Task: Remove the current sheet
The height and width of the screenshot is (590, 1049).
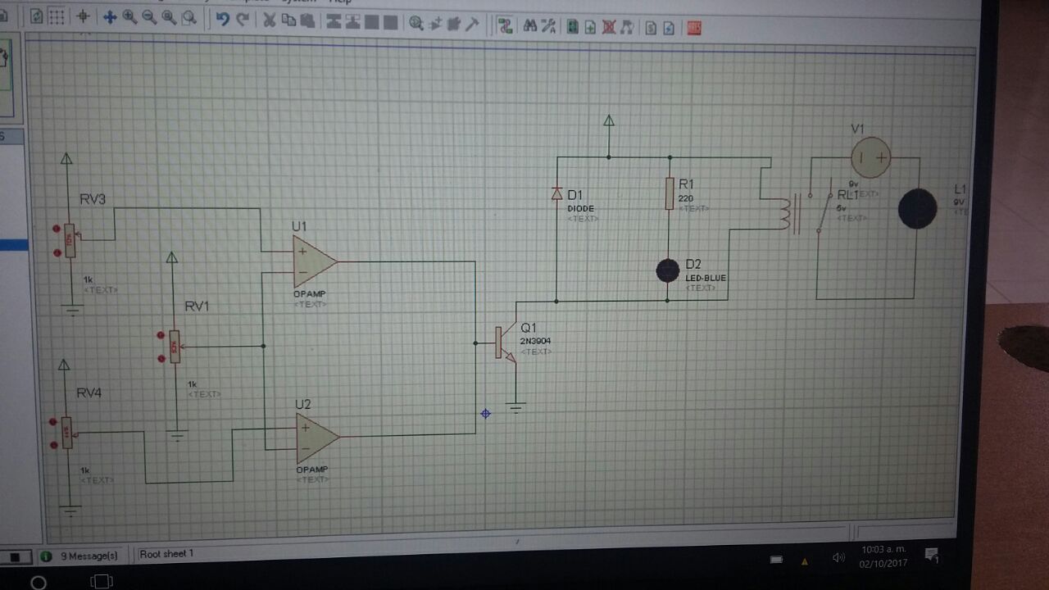Action: click(x=609, y=27)
